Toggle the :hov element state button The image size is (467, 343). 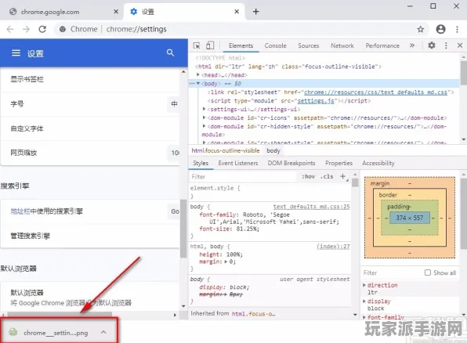[x=308, y=176]
